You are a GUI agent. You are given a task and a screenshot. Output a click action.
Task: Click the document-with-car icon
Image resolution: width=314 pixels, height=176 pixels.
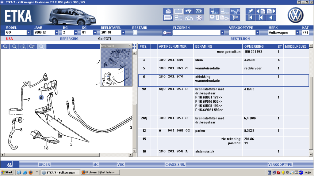(x=225, y=18)
